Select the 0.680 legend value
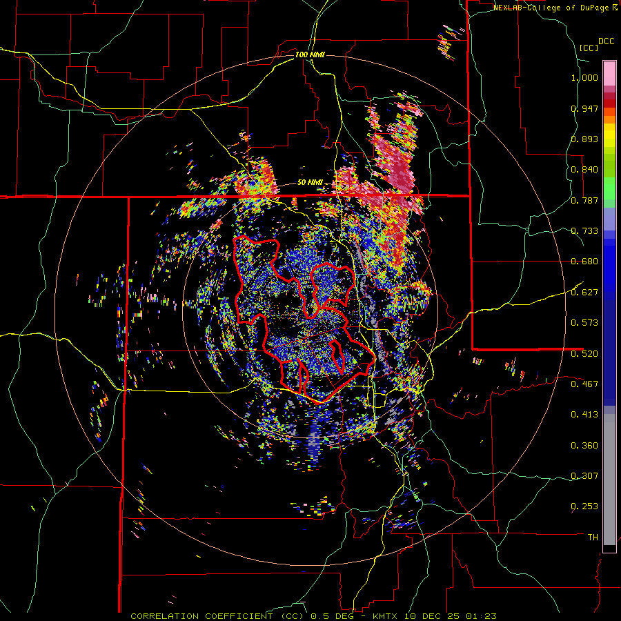Viewport: 621px width, 621px height. click(584, 262)
